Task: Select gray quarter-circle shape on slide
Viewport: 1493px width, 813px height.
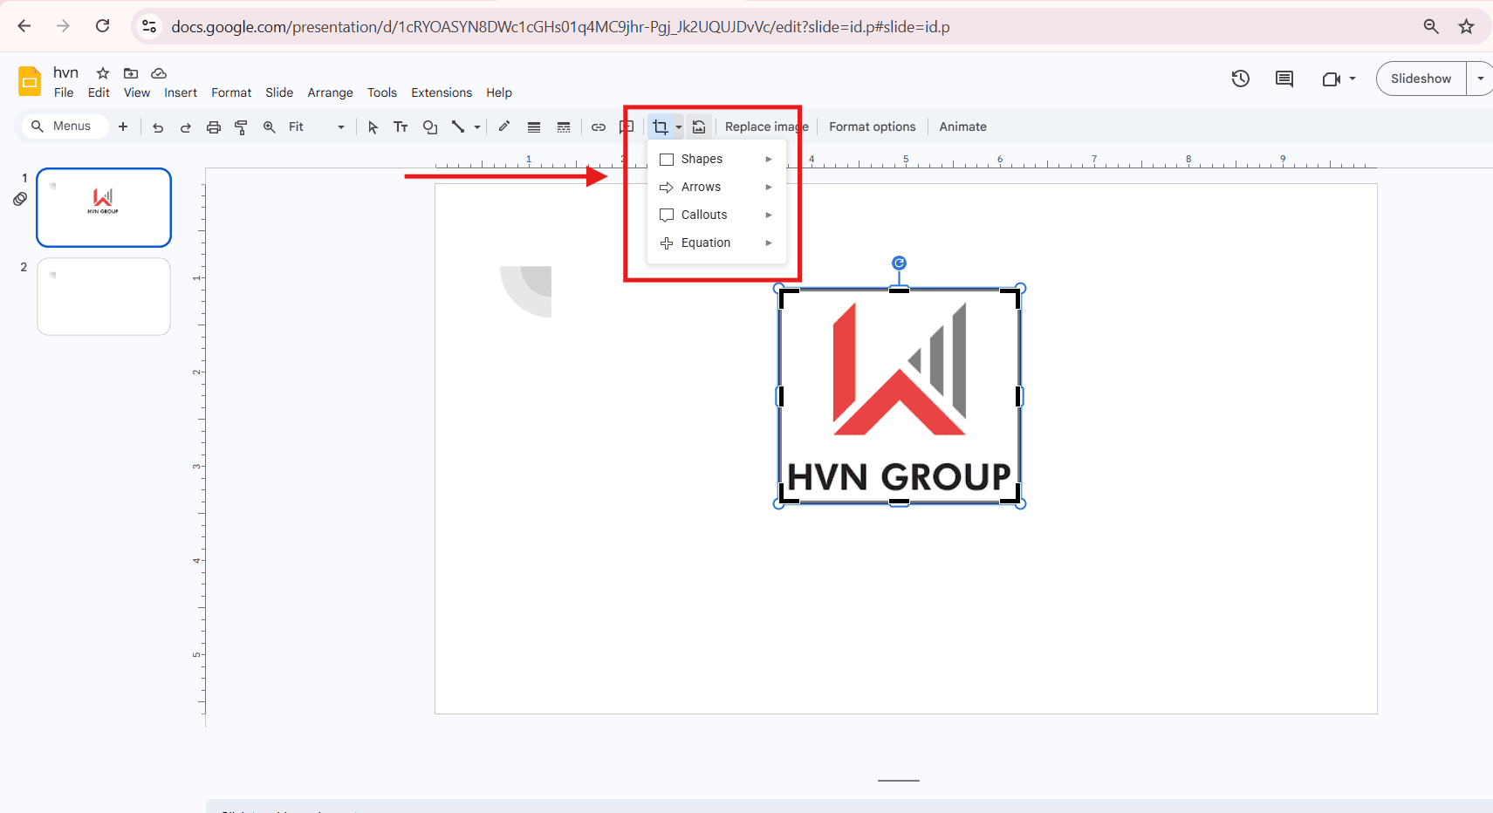Action: [525, 291]
